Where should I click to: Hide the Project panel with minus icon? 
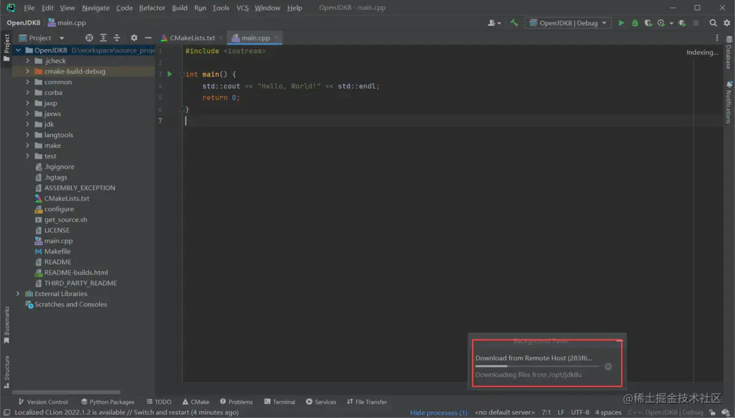coord(148,38)
